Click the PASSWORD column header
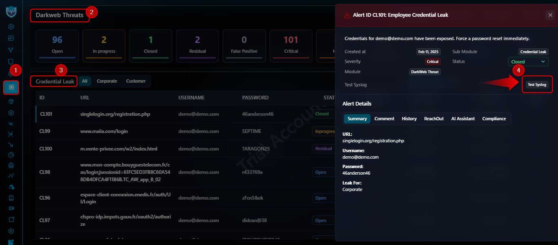The image size is (558, 245). point(255,98)
